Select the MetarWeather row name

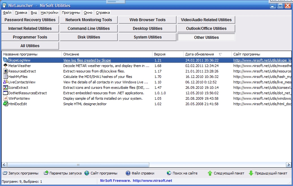click(x=20, y=66)
